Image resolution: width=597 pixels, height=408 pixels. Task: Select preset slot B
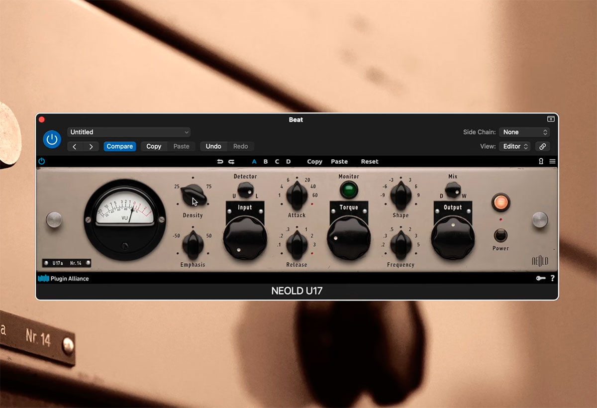click(266, 162)
